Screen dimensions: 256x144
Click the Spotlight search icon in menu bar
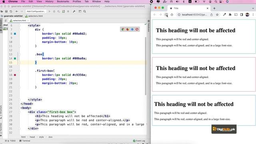click(216, 2)
